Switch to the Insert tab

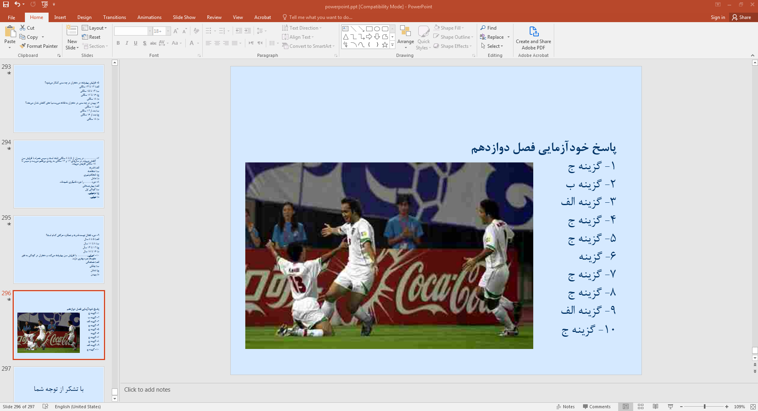click(x=60, y=17)
